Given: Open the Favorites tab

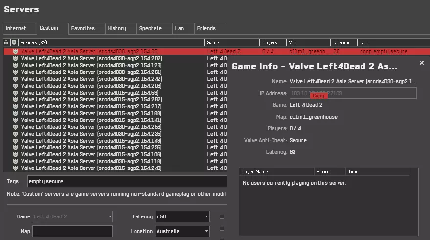Looking at the screenshot, I should click(87, 28).
